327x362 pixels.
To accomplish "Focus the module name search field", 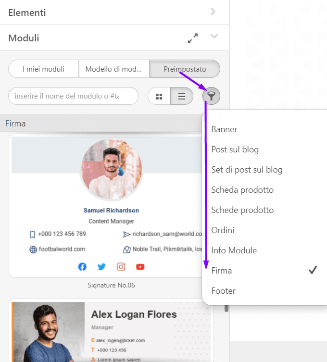I will tap(73, 96).
